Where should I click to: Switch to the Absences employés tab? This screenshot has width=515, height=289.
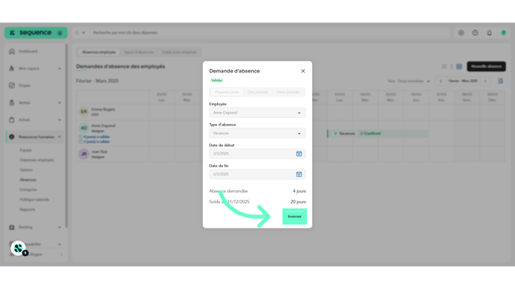[x=99, y=52]
